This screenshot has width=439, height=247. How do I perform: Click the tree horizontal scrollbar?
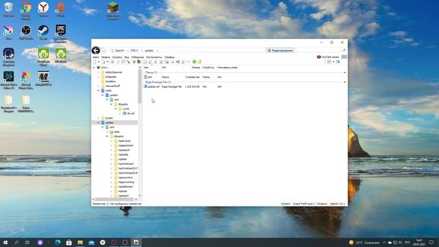115,200
